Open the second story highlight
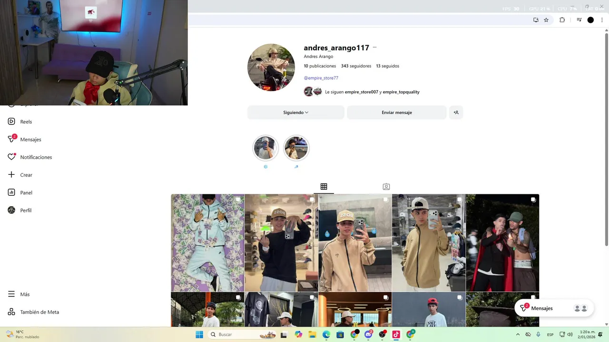Image resolution: width=609 pixels, height=342 pixels. [x=296, y=148]
